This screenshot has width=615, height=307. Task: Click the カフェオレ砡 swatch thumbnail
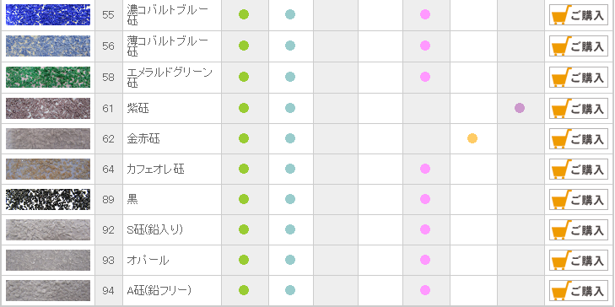tap(48, 170)
